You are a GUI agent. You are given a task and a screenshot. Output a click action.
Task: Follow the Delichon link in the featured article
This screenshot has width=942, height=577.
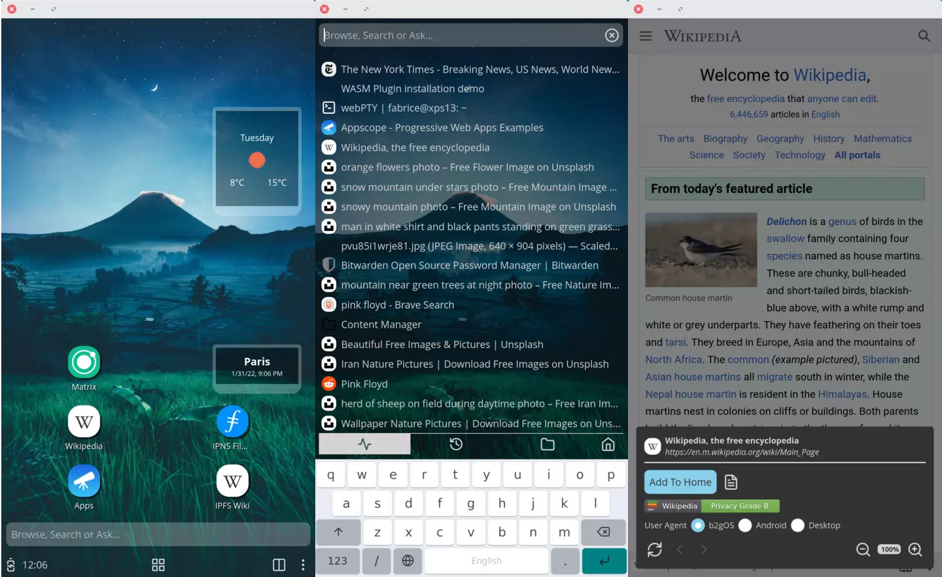[x=787, y=222]
